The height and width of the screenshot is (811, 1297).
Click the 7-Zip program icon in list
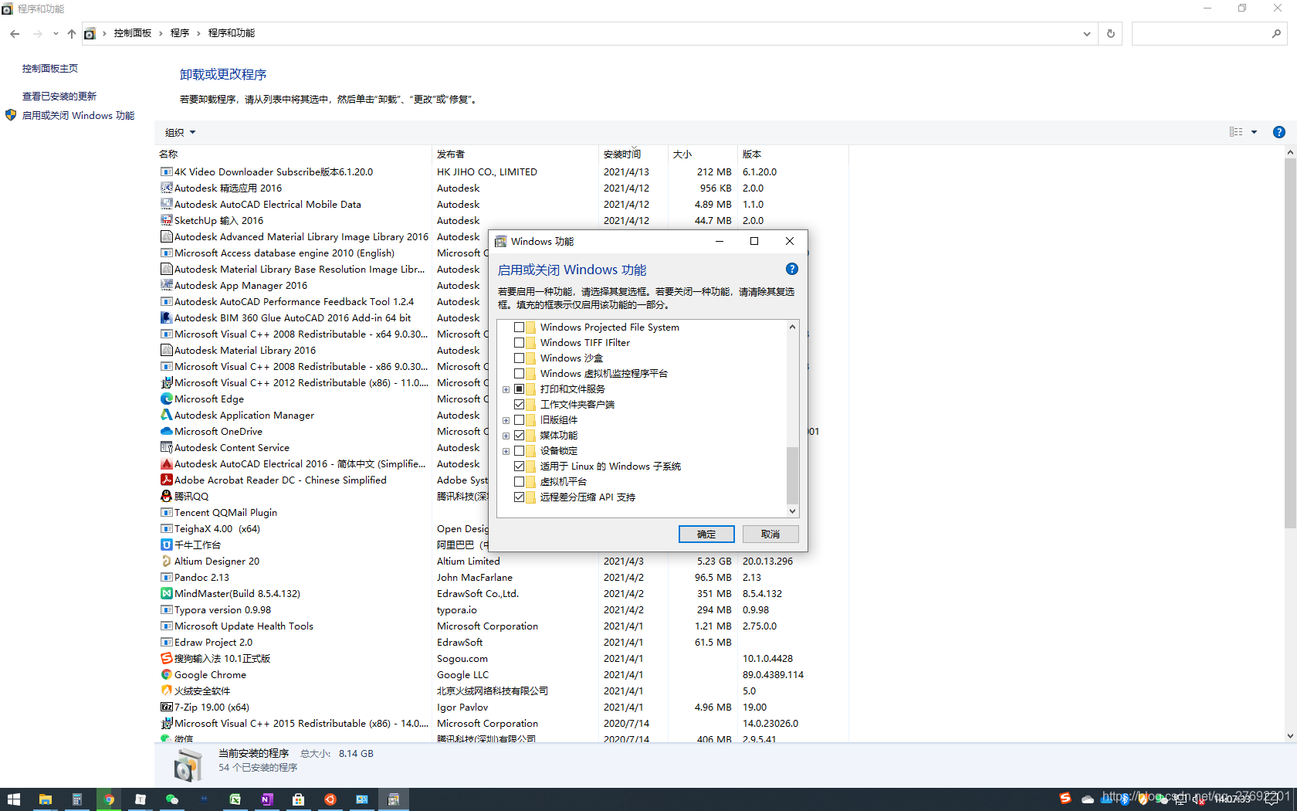coord(166,707)
